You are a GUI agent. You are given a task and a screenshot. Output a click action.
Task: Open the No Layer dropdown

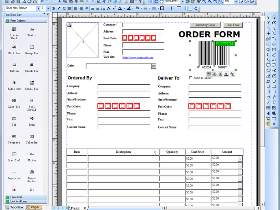point(182,2)
